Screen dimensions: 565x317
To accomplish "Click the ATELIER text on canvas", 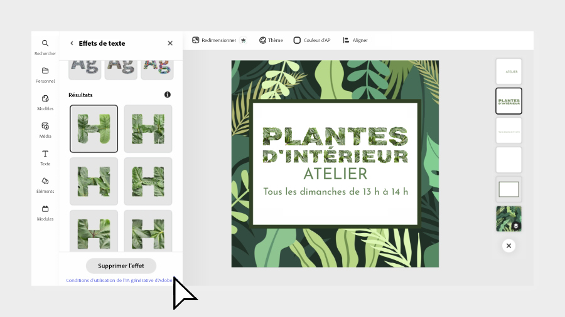I will 335,174.
